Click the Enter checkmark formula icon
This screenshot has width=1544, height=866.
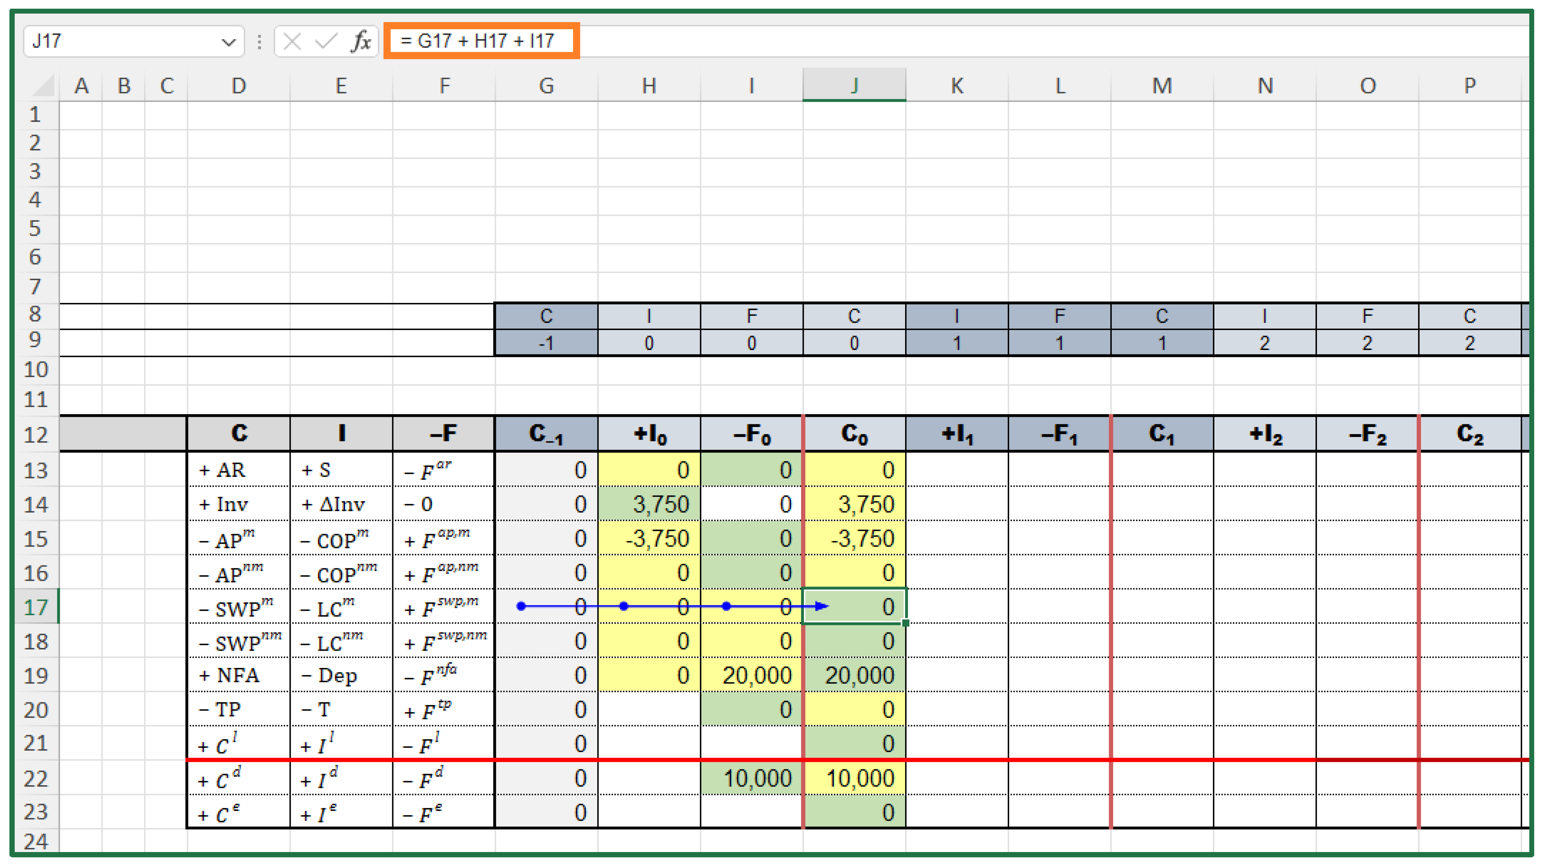[326, 41]
